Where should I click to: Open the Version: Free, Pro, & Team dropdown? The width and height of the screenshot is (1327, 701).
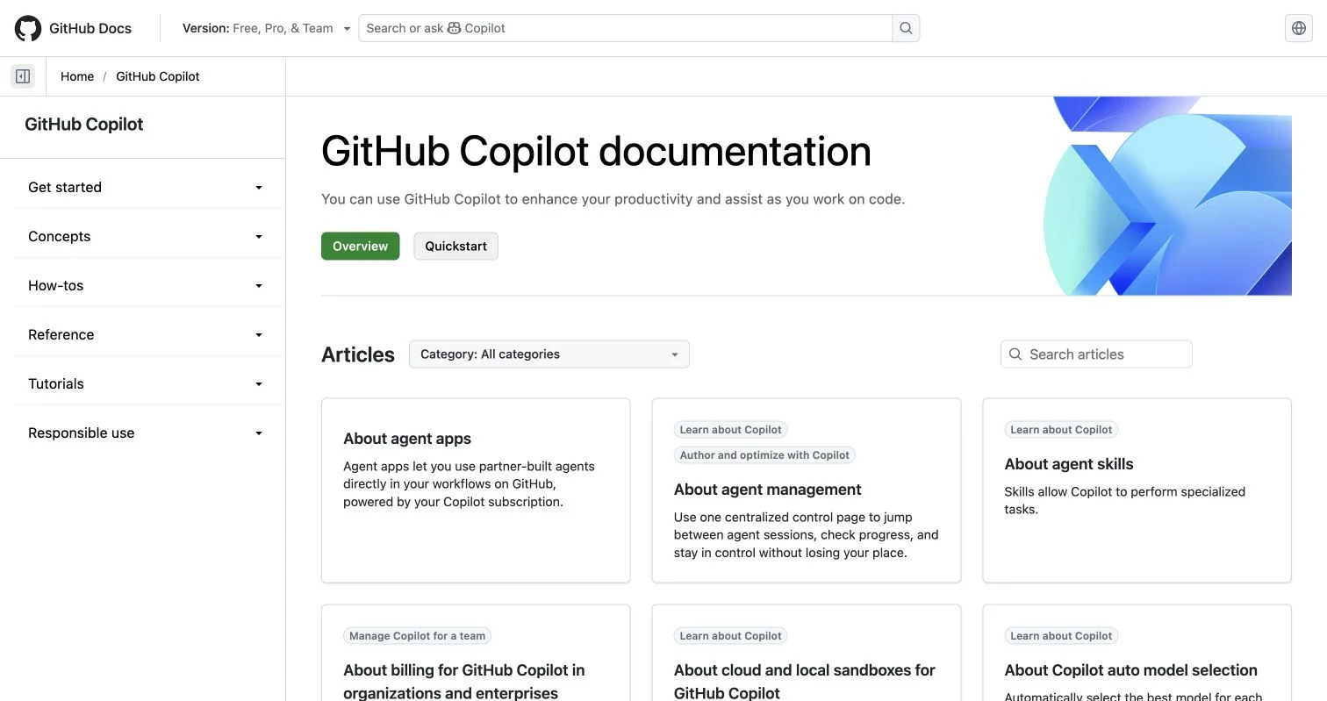(x=266, y=28)
